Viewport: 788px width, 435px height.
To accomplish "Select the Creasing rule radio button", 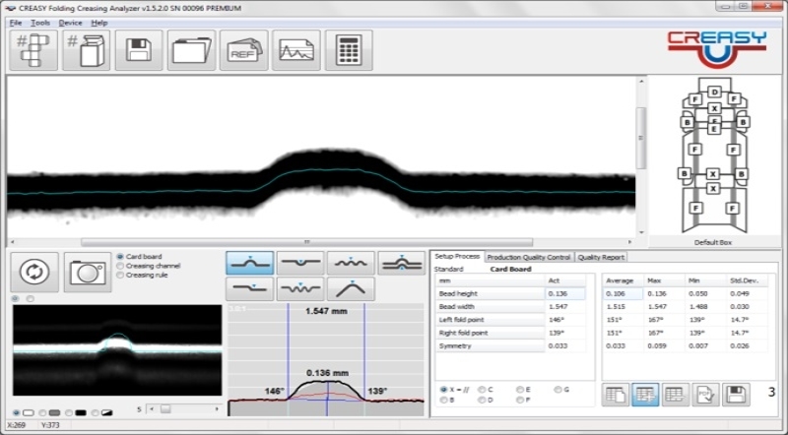I will point(120,275).
